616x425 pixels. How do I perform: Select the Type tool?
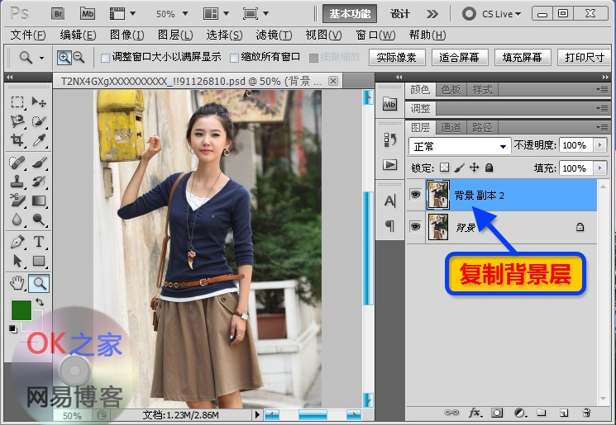tap(39, 242)
